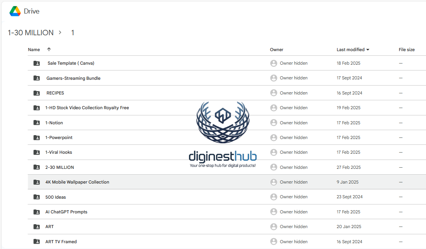Image resolution: width=426 pixels, height=249 pixels.
Task: Click the breadcrumb chevron after 1-30 MILLION
Action: (x=60, y=33)
